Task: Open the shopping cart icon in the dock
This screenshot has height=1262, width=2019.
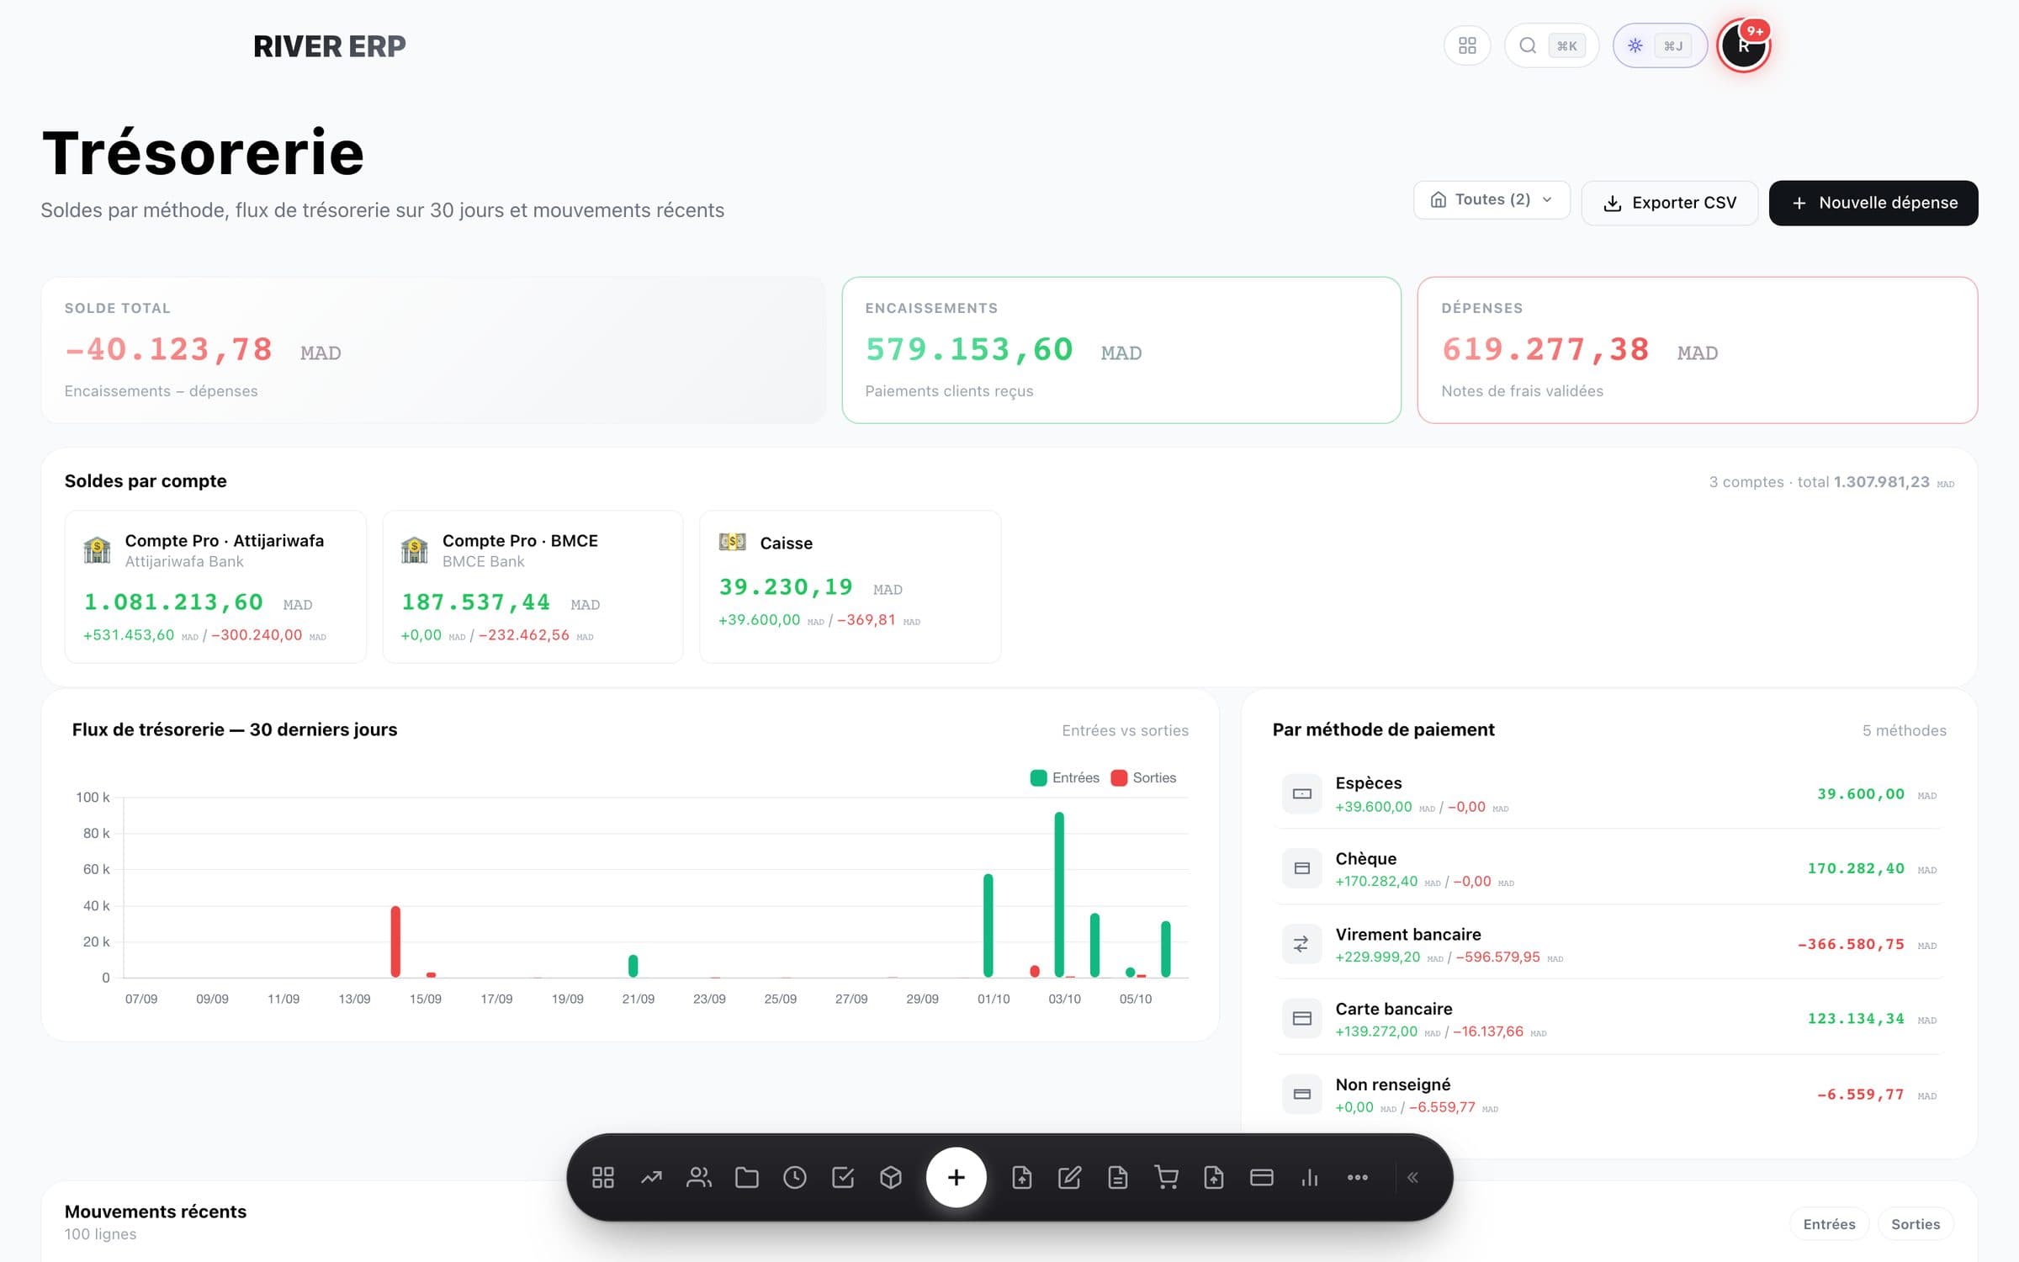Action: [1166, 1177]
